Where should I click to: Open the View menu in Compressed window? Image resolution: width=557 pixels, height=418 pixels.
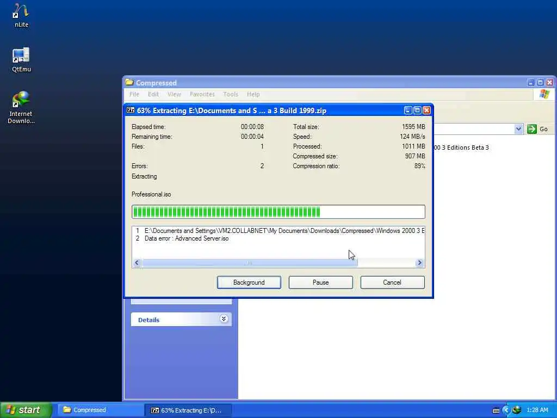(174, 94)
